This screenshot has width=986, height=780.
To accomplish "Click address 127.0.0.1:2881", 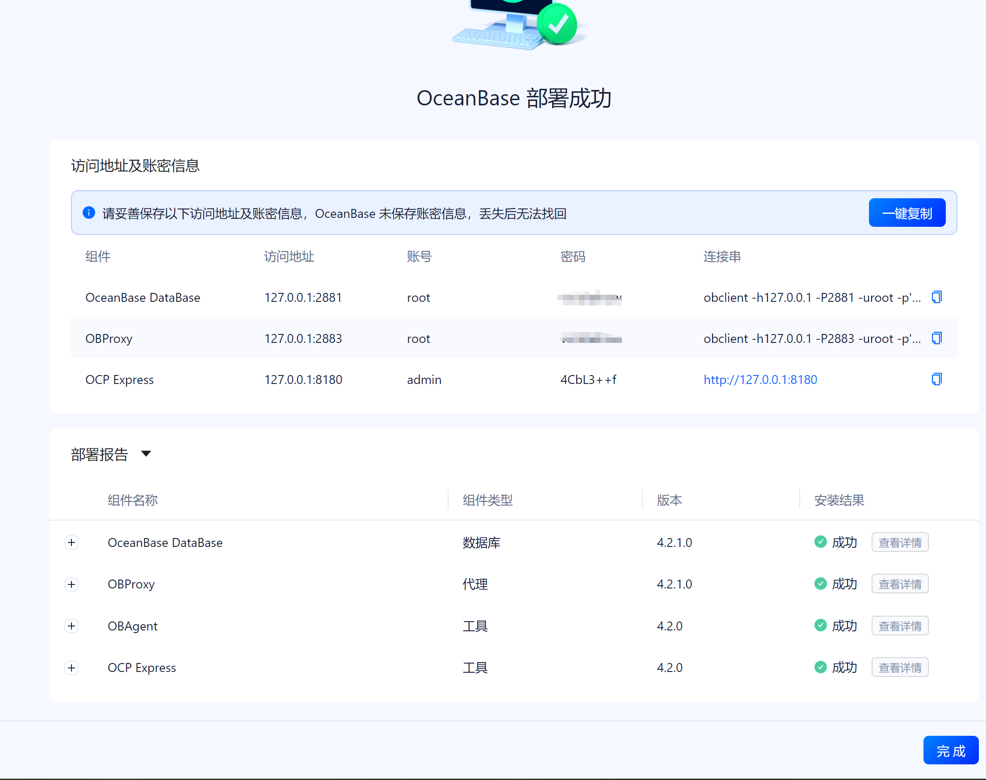I will pyautogui.click(x=303, y=297).
